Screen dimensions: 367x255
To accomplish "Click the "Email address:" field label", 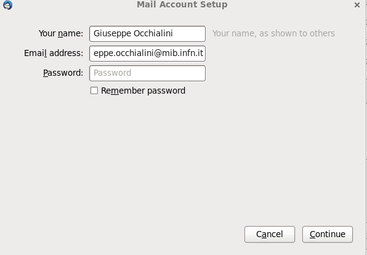I will (x=54, y=53).
